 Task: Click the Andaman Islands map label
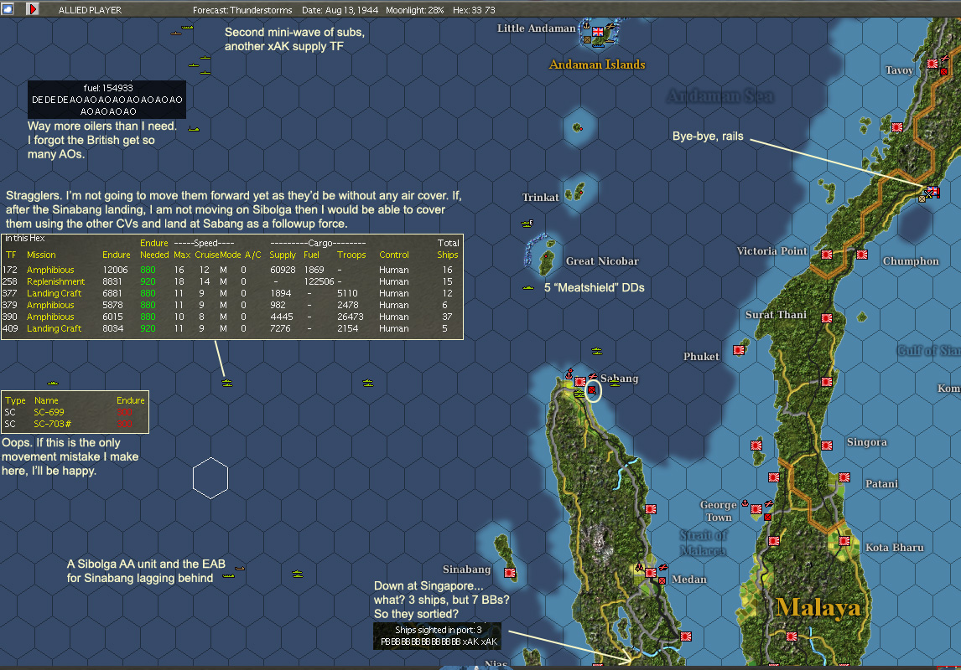click(597, 64)
